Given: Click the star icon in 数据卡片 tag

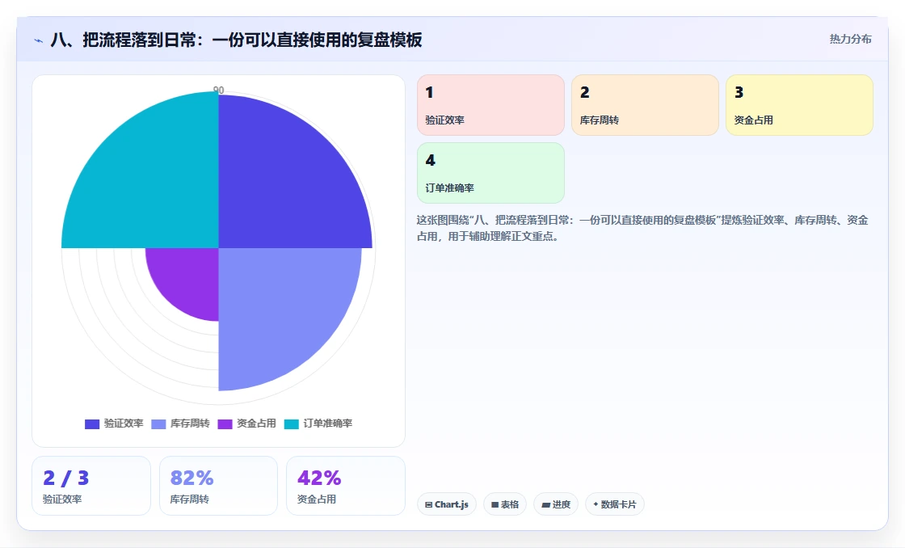Looking at the screenshot, I should (x=596, y=504).
